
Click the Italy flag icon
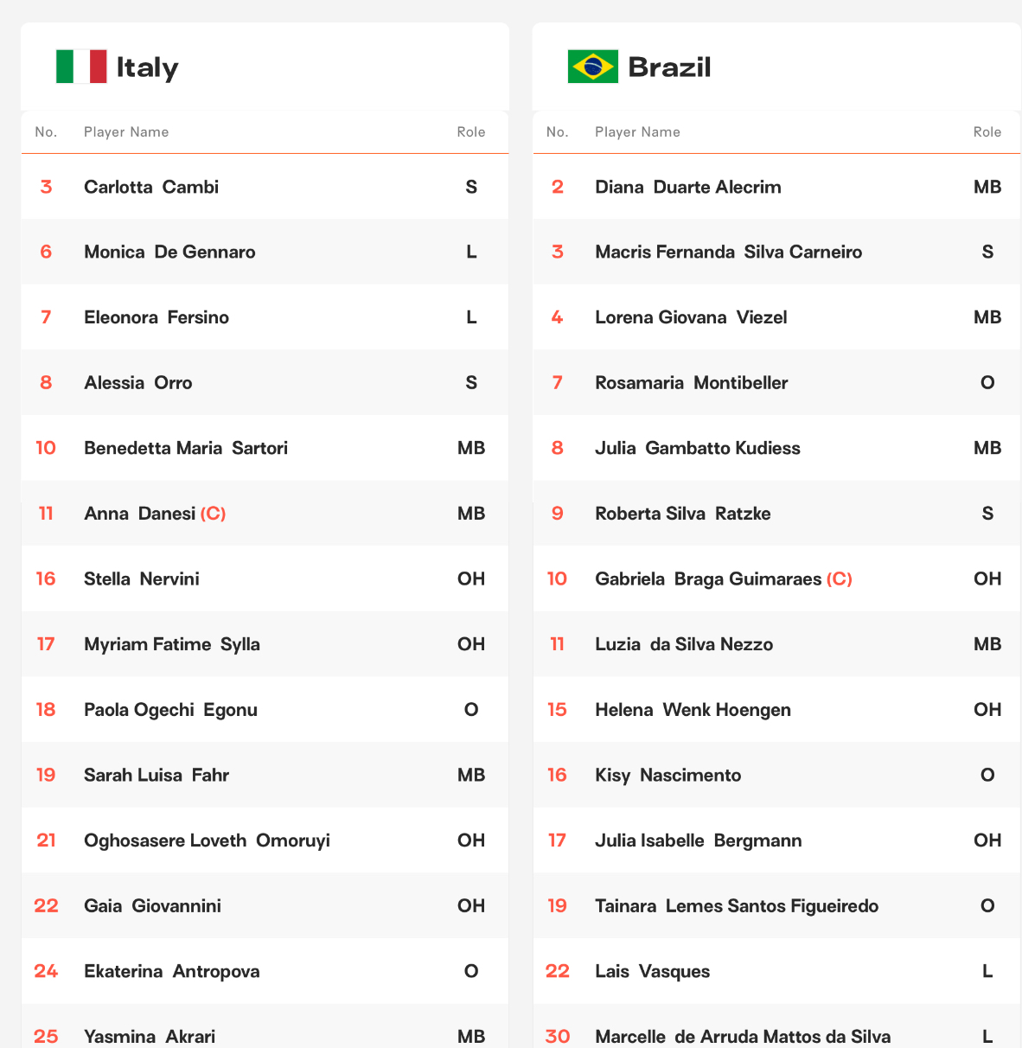[81, 67]
